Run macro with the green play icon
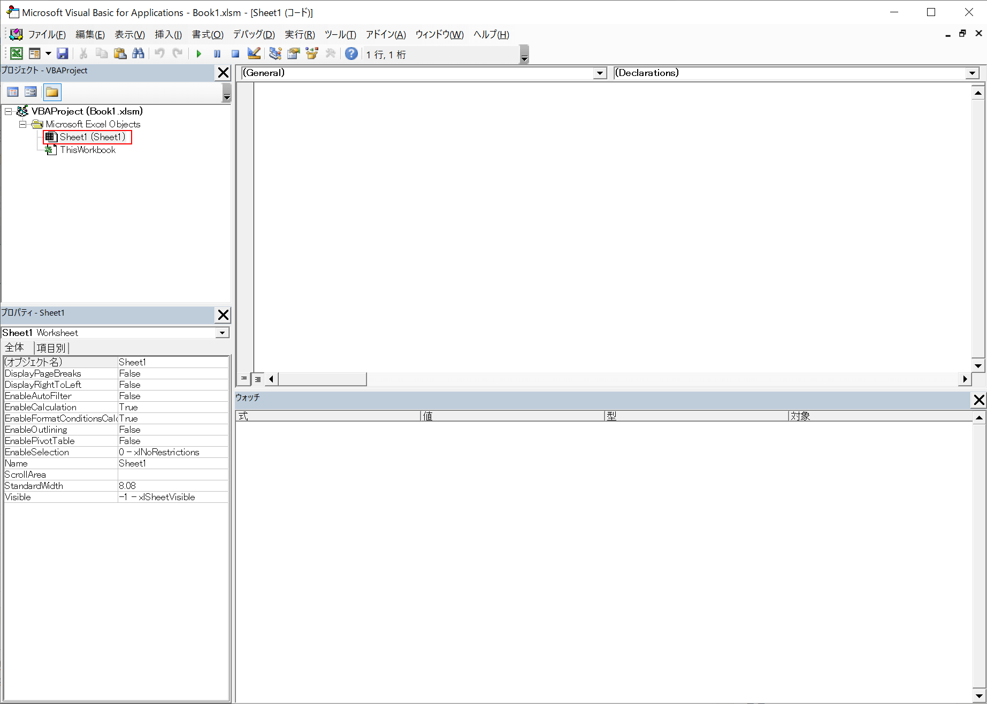Screen dimensions: 987x704 point(199,53)
